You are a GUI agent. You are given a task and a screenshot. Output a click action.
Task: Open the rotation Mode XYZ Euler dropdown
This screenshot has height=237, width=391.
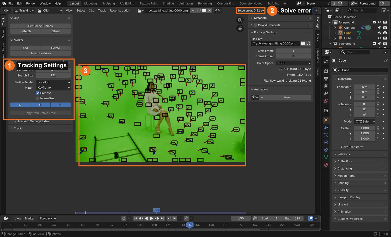(x=365, y=121)
